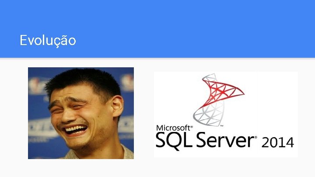315x177 pixels.
Task: Click the registered symbol after Server
Action: pyautogui.click(x=256, y=138)
